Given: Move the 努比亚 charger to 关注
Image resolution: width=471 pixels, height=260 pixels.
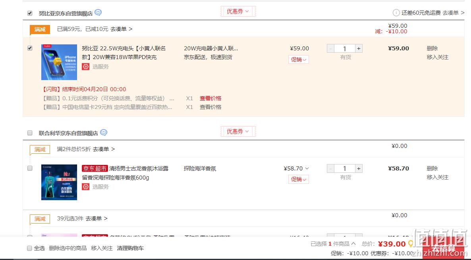Looking at the screenshot, I should click(x=438, y=57).
